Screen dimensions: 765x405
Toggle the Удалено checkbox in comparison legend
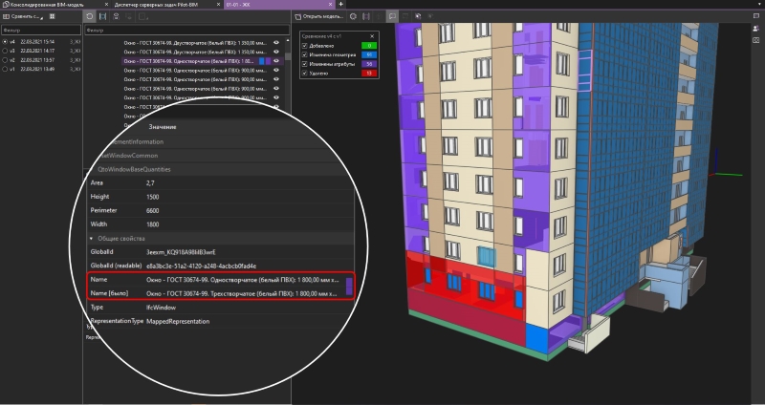click(305, 73)
